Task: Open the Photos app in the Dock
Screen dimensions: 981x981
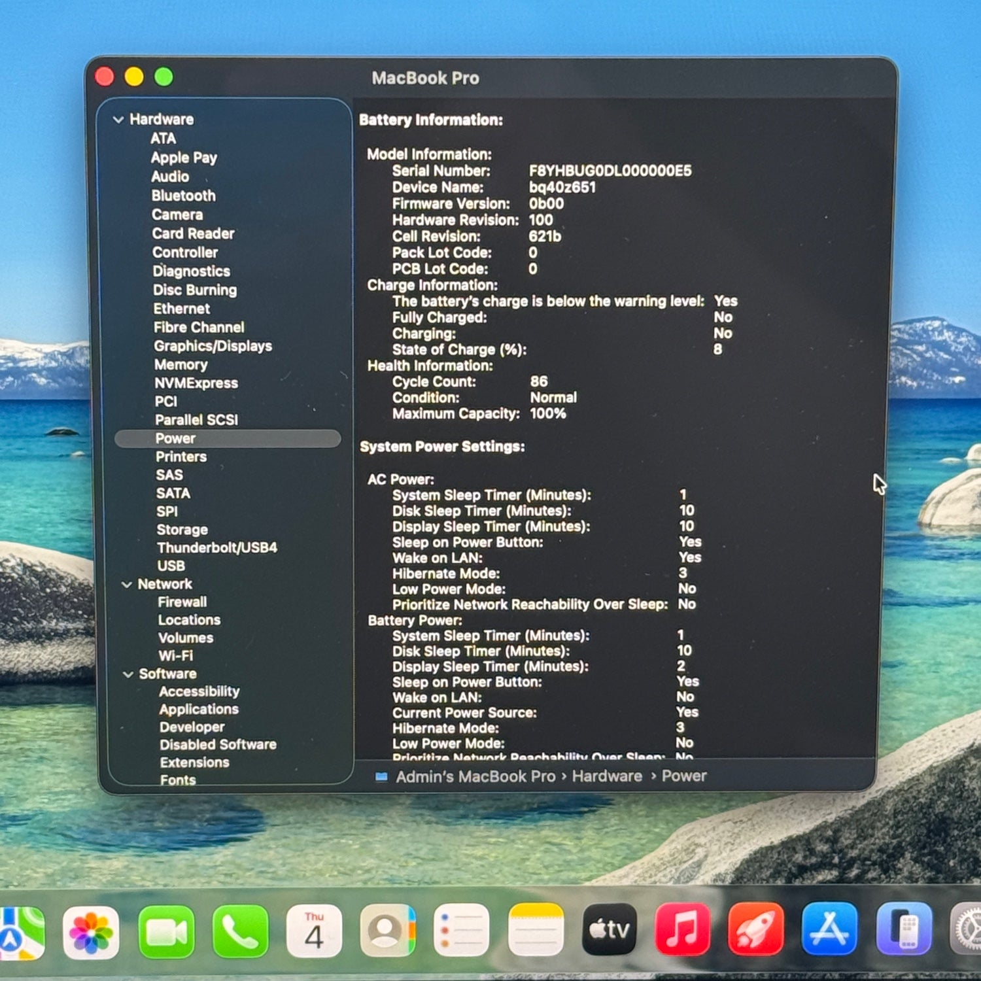Action: (91, 931)
